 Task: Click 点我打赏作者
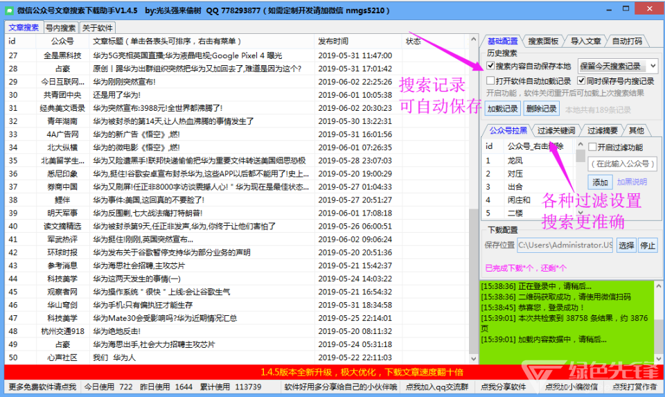tap(634, 387)
